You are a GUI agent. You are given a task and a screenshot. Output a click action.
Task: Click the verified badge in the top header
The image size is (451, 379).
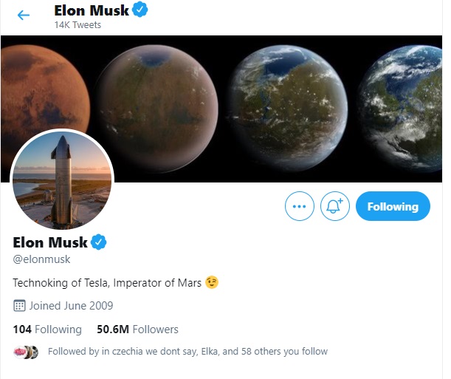point(139,10)
